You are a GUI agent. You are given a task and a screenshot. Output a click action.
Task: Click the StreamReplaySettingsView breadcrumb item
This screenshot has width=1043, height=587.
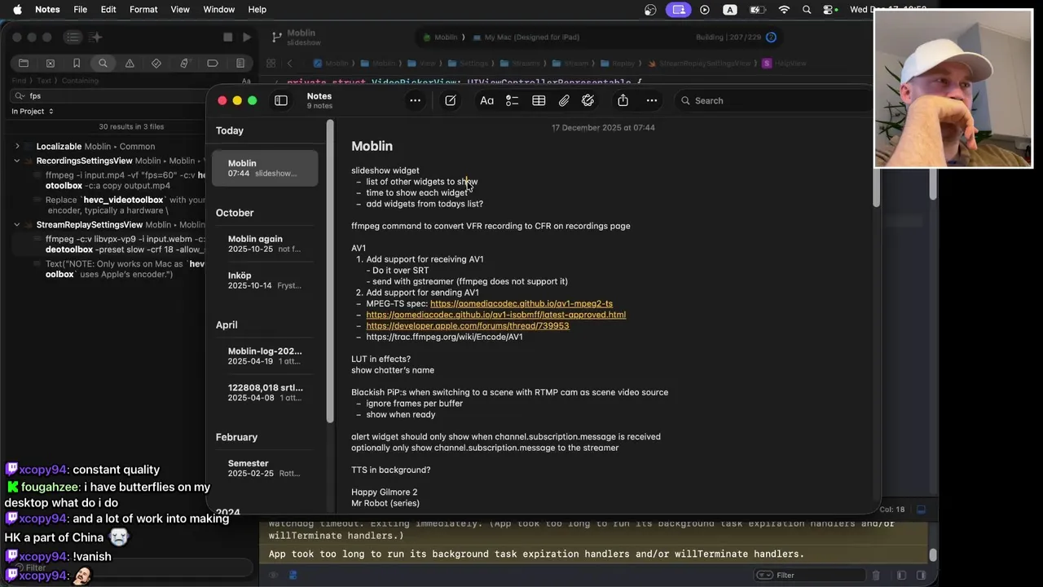pyautogui.click(x=698, y=63)
